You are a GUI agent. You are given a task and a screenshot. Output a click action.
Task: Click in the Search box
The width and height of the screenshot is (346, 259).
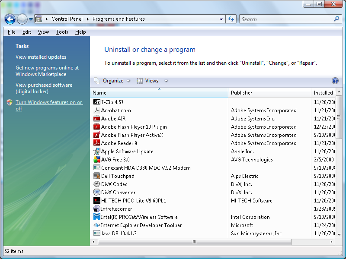[287, 19]
